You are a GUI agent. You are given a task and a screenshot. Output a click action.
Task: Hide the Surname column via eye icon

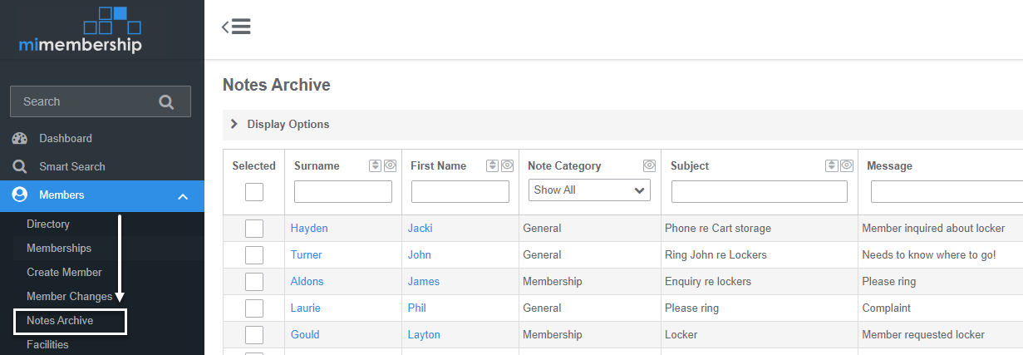point(389,165)
